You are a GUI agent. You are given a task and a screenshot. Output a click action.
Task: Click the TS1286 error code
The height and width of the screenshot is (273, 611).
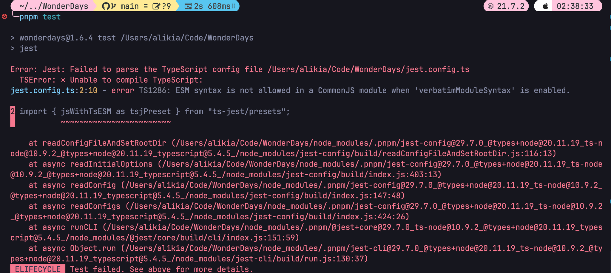(152, 91)
